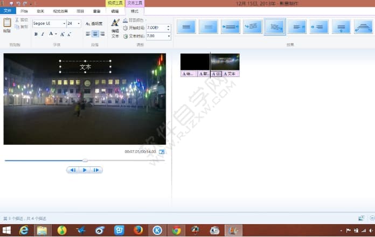The image size is (375, 237).
Task: Toggle bold text formatting
Action: (x=36, y=34)
